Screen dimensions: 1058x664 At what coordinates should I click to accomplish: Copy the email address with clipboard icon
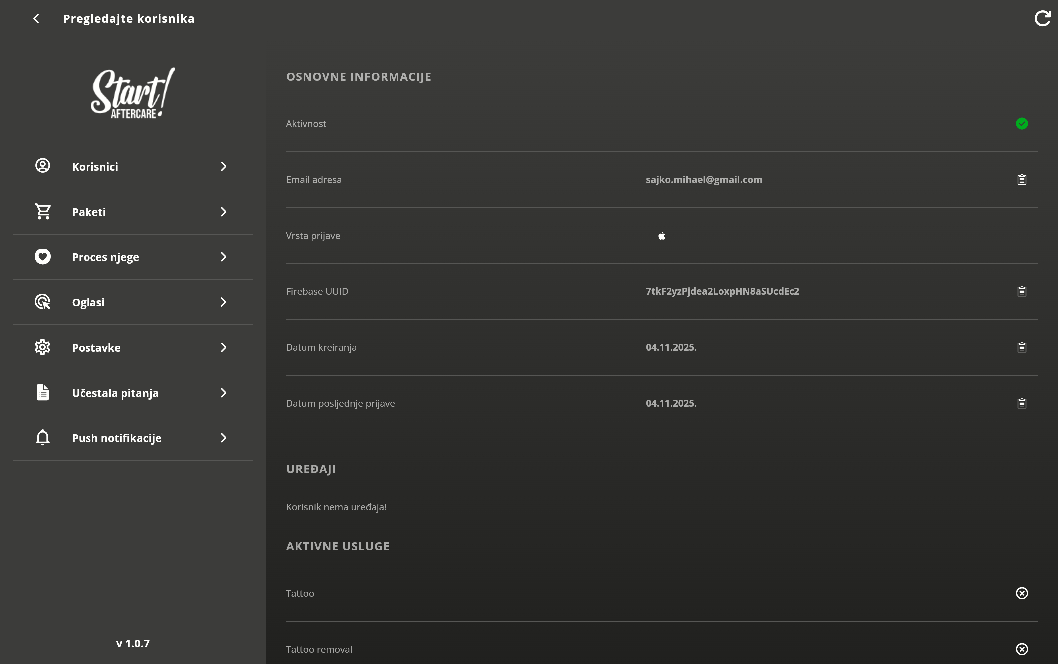pos(1021,180)
